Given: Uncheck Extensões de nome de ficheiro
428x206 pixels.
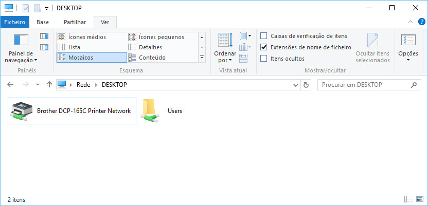Looking at the screenshot, I should click(x=263, y=47).
